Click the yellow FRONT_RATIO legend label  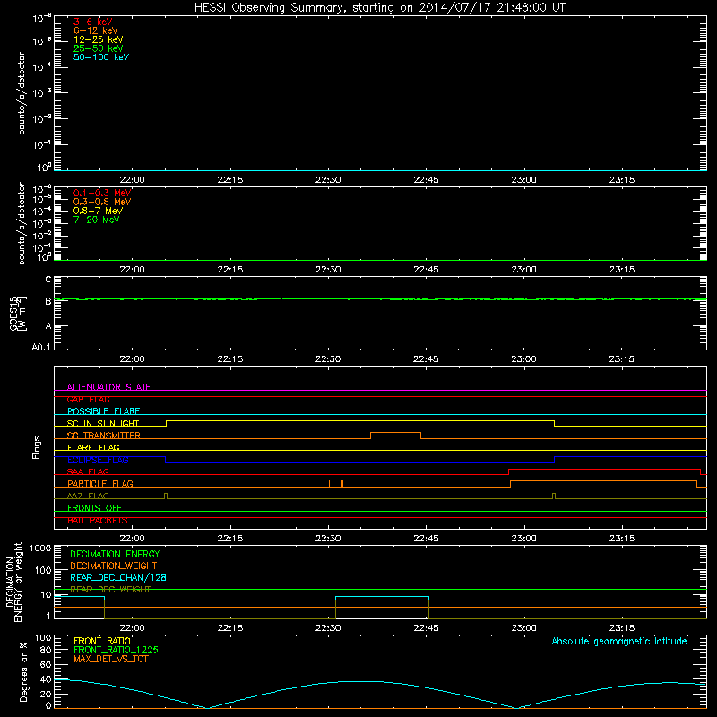pos(102,641)
